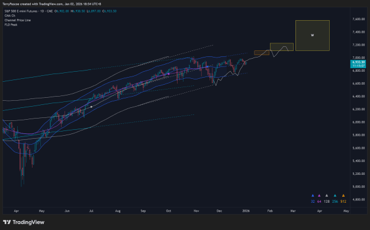Screen dimensions: 370x230
Task: Click the Oct label on the time axis
Action: pyautogui.click(x=169, y=211)
